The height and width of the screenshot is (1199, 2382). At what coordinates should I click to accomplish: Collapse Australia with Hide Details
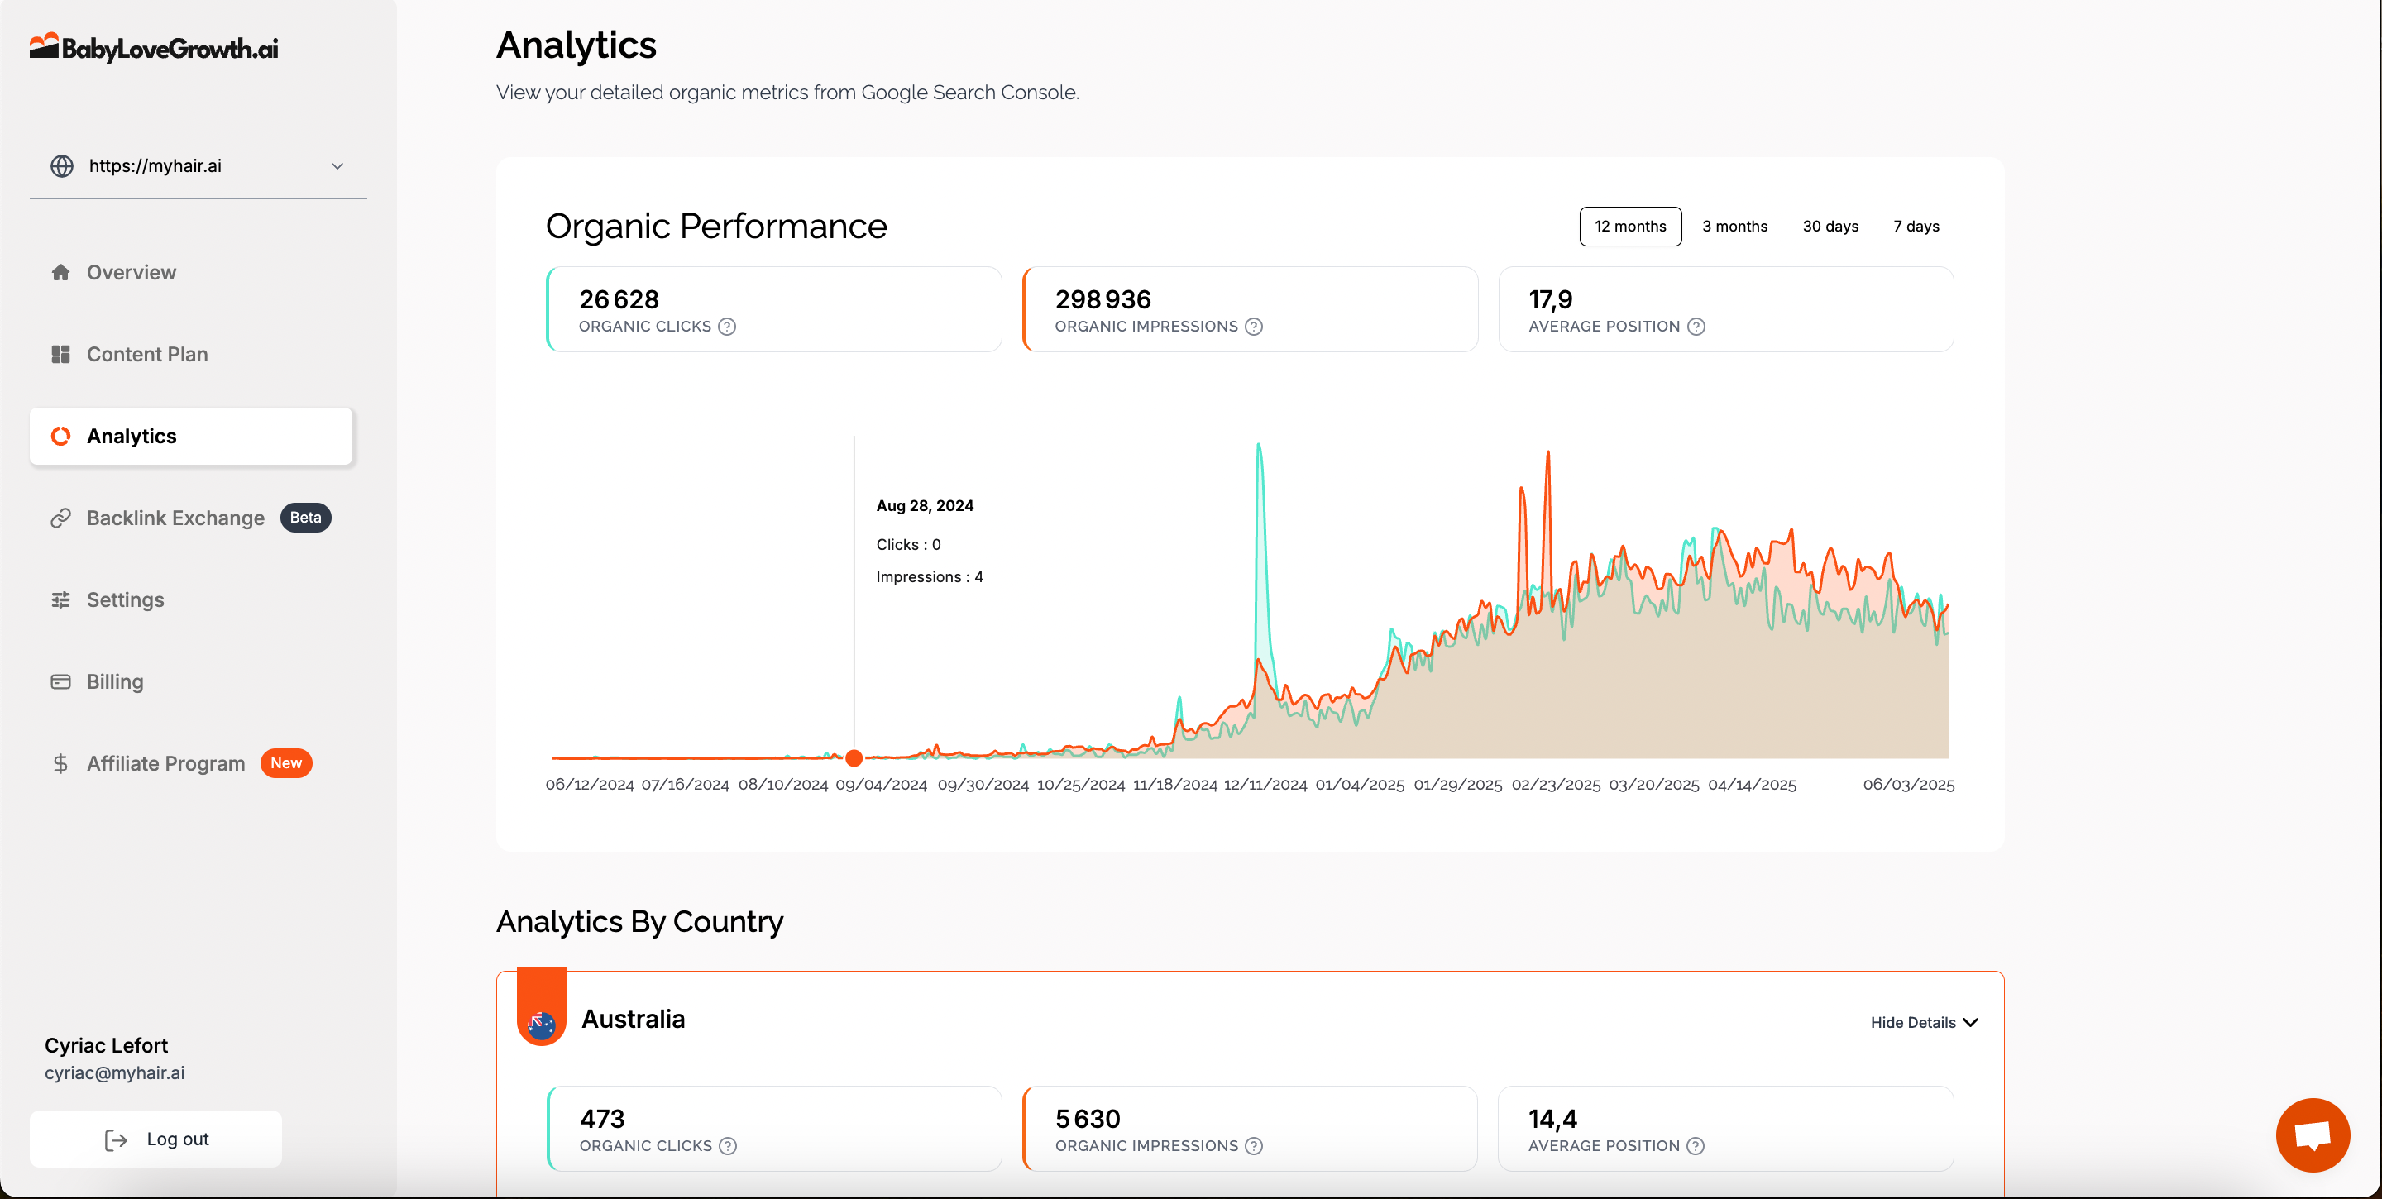(1923, 1022)
